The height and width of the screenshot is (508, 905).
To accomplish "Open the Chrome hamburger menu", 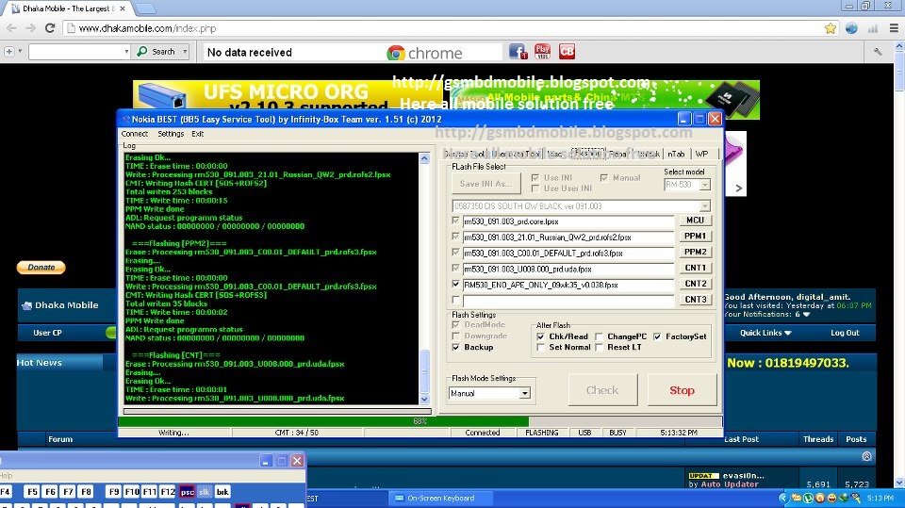I will [x=894, y=27].
